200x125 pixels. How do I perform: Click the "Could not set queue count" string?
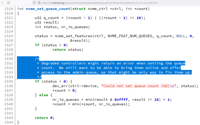(x=139, y=86)
